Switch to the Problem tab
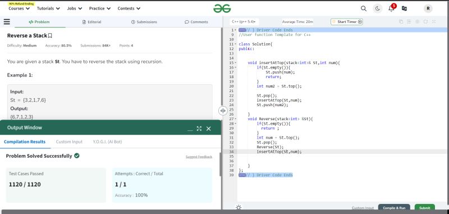 point(39,22)
